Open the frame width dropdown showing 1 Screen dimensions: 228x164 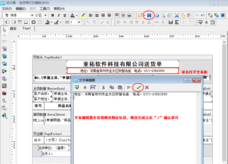coord(79,22)
